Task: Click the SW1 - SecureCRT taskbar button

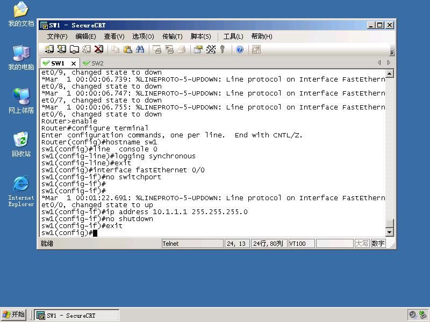Action: pyautogui.click(x=77, y=315)
